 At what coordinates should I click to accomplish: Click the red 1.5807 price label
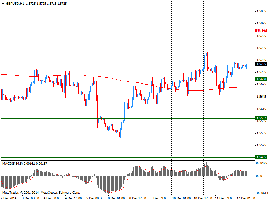coord(261,31)
